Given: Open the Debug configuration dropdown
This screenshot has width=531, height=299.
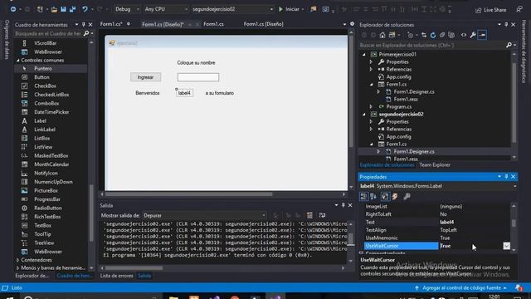Looking at the screenshot, I should pyautogui.click(x=127, y=9).
